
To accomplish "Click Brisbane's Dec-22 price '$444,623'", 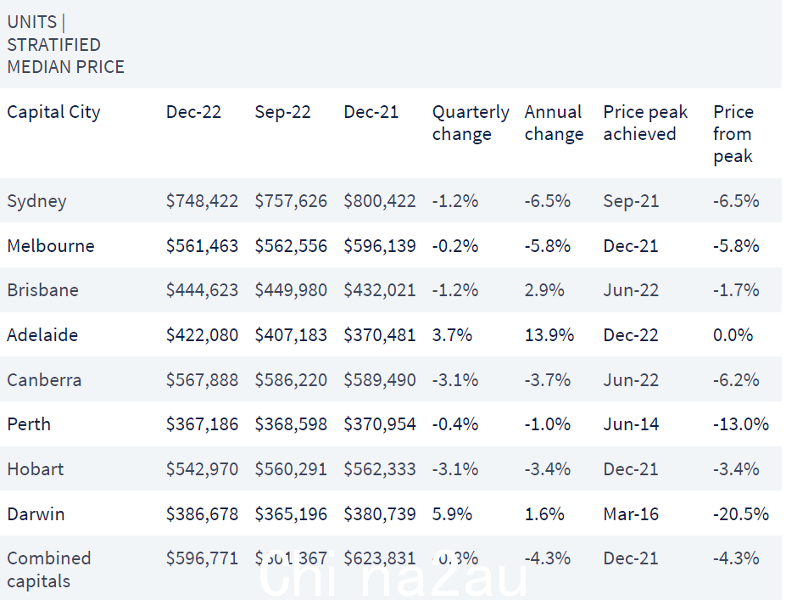I will tap(202, 290).
